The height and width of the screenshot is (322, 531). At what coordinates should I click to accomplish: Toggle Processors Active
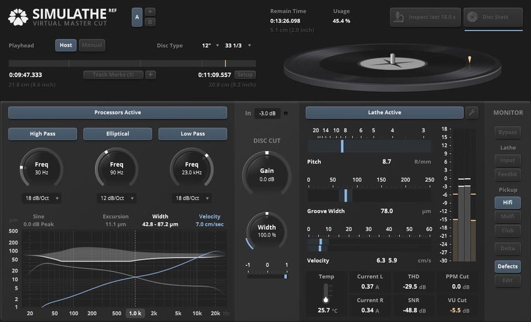[118, 112]
